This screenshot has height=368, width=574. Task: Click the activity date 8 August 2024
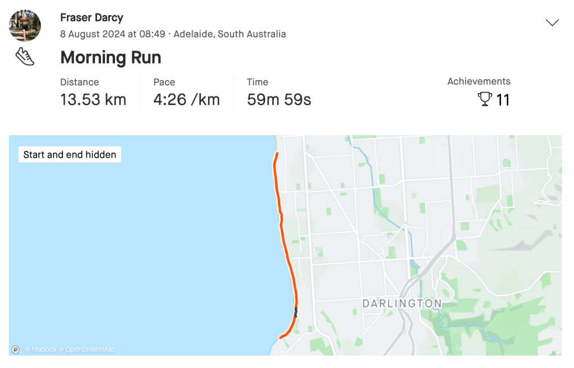(x=112, y=34)
